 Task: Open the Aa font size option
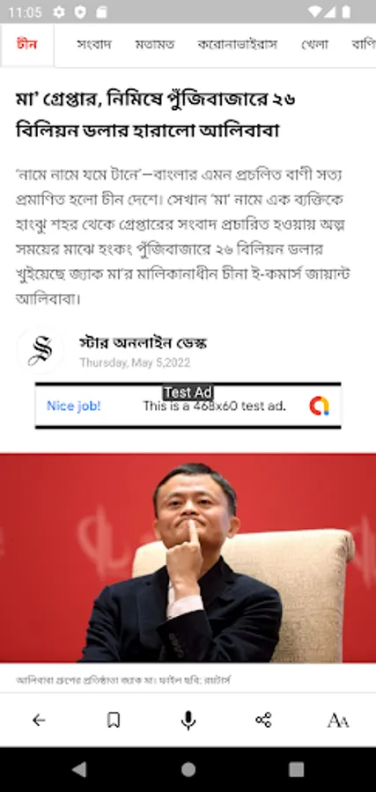(x=337, y=721)
